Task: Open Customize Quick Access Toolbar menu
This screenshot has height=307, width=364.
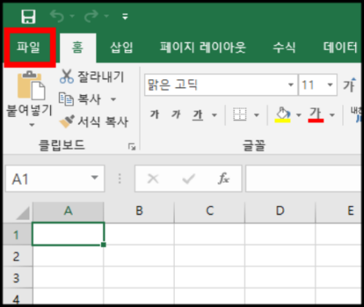Action: click(x=125, y=17)
